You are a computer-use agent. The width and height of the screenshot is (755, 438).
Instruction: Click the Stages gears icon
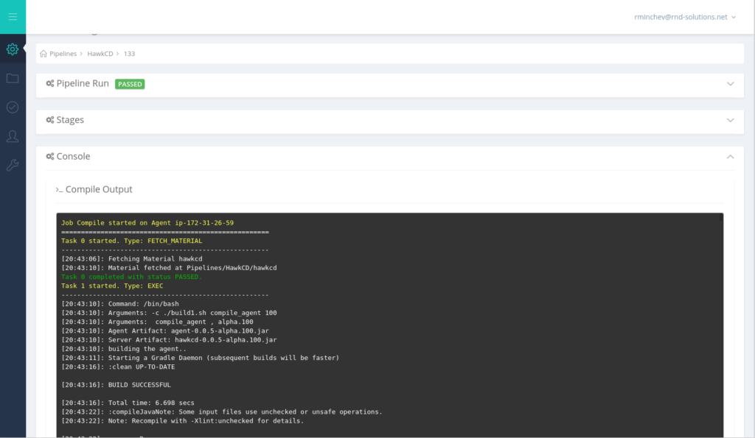50,120
